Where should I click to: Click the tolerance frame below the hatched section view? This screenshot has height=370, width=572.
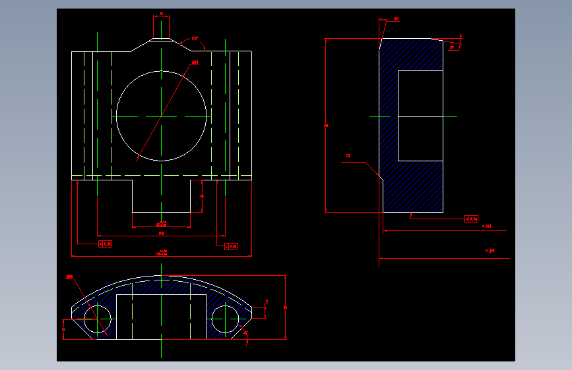point(471,219)
